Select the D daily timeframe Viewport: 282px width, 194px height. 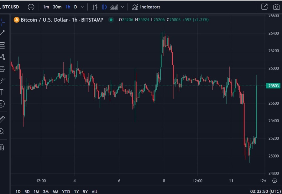(76, 7)
